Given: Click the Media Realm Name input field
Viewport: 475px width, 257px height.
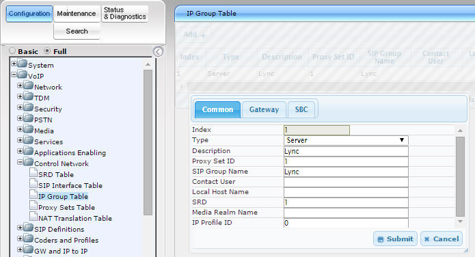Looking at the screenshot, I should point(346,213).
